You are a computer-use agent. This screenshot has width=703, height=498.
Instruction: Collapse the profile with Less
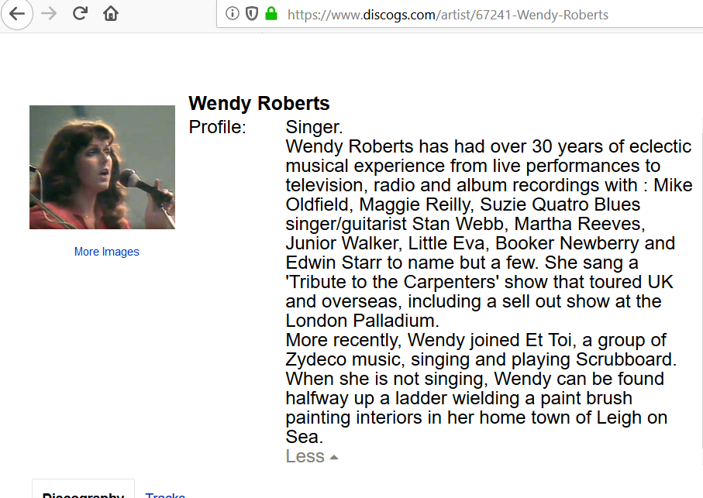click(x=312, y=456)
